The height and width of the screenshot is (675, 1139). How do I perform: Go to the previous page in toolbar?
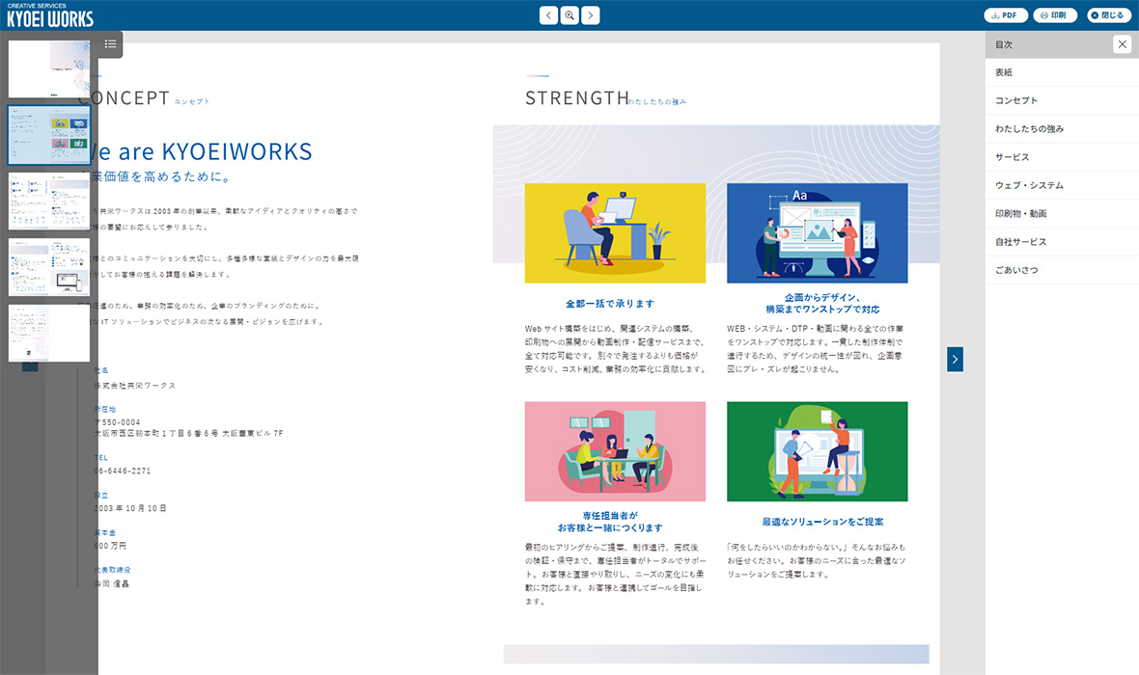(x=548, y=15)
